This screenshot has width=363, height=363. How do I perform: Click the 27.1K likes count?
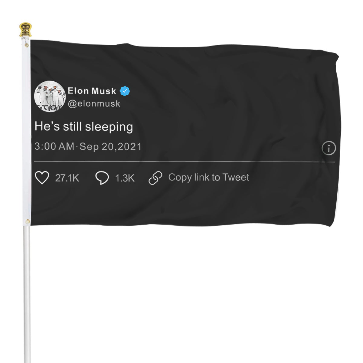(x=67, y=178)
